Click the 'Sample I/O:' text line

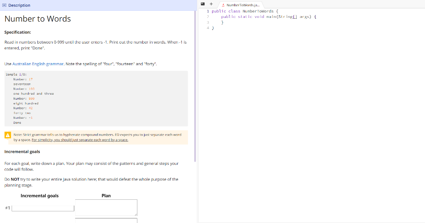pos(16,74)
